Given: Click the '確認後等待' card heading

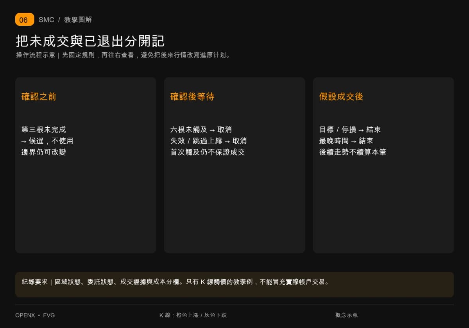Looking at the screenshot, I should click(192, 96).
